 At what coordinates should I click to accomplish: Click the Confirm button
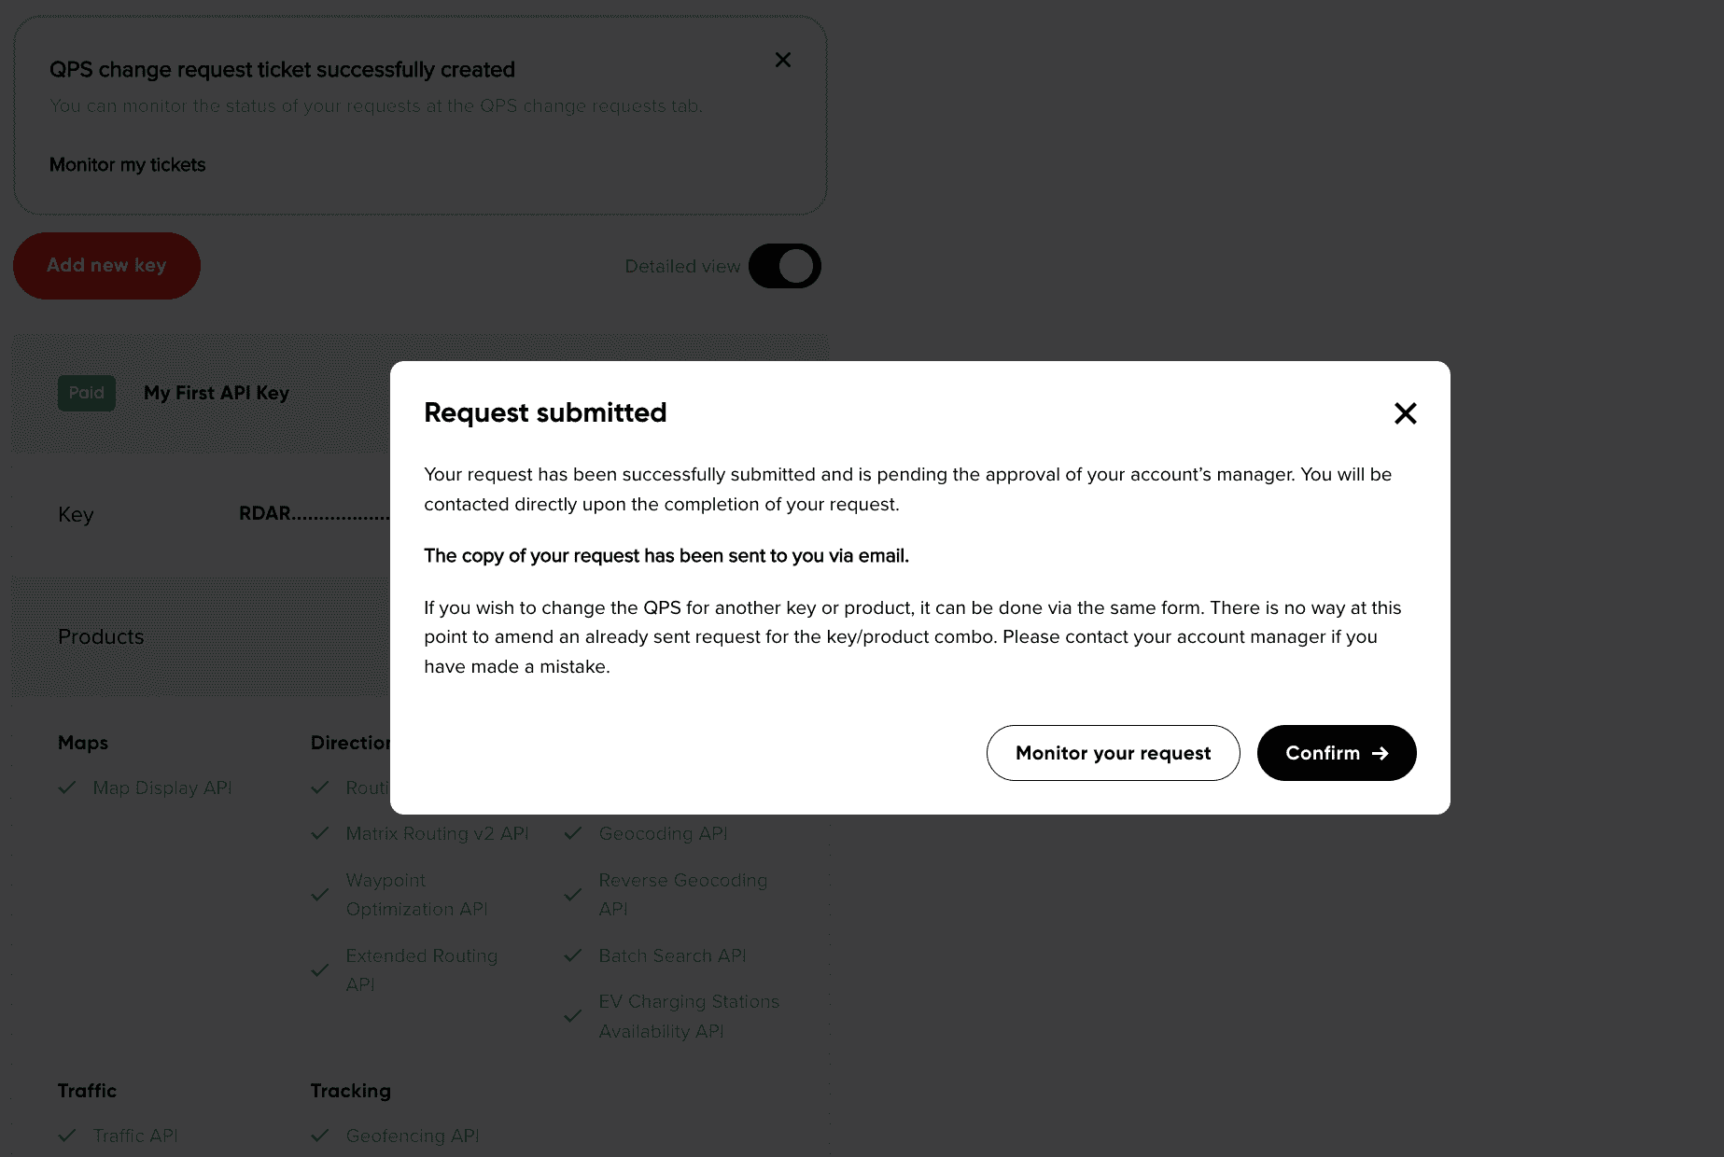pos(1336,753)
